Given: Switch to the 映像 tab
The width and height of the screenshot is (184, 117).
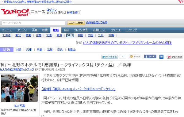Looking at the screenshot, I should click(45, 30).
